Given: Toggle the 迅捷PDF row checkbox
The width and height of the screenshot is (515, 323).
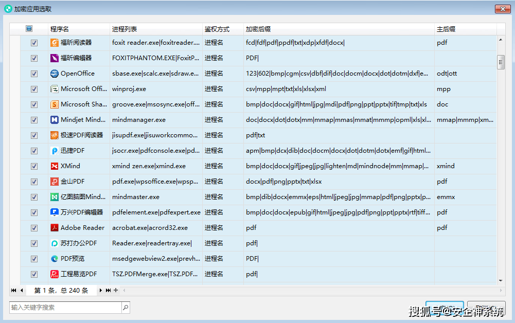Looking at the screenshot, I should (34, 151).
